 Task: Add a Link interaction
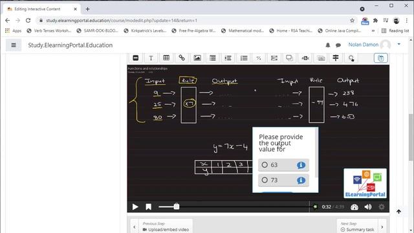(x=182, y=58)
